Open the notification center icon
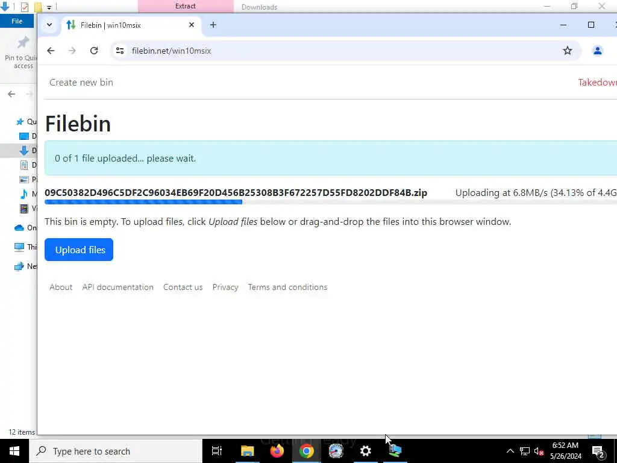 click(x=598, y=452)
